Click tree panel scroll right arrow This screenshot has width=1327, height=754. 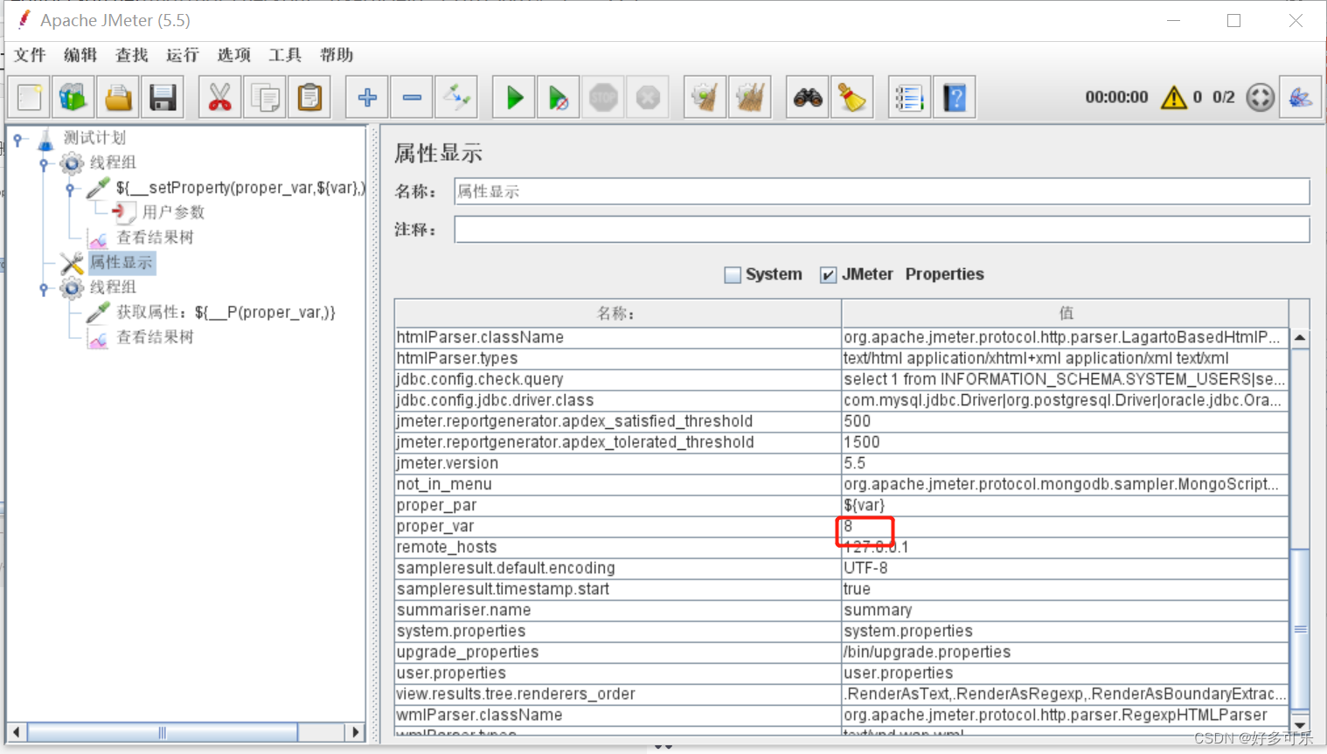pos(355,732)
